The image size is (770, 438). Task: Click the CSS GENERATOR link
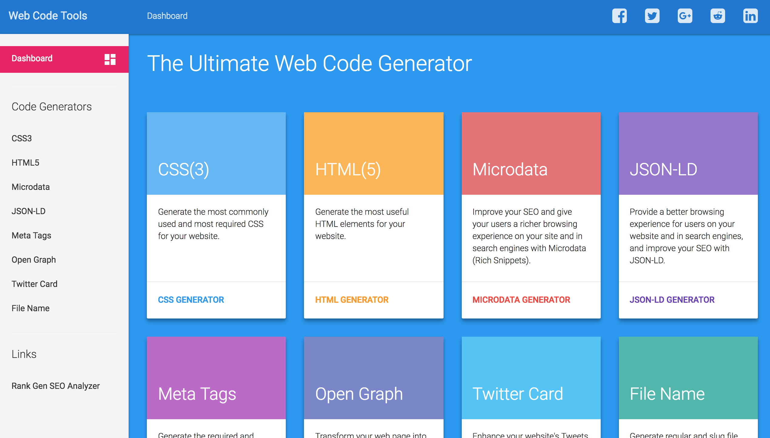tap(191, 300)
